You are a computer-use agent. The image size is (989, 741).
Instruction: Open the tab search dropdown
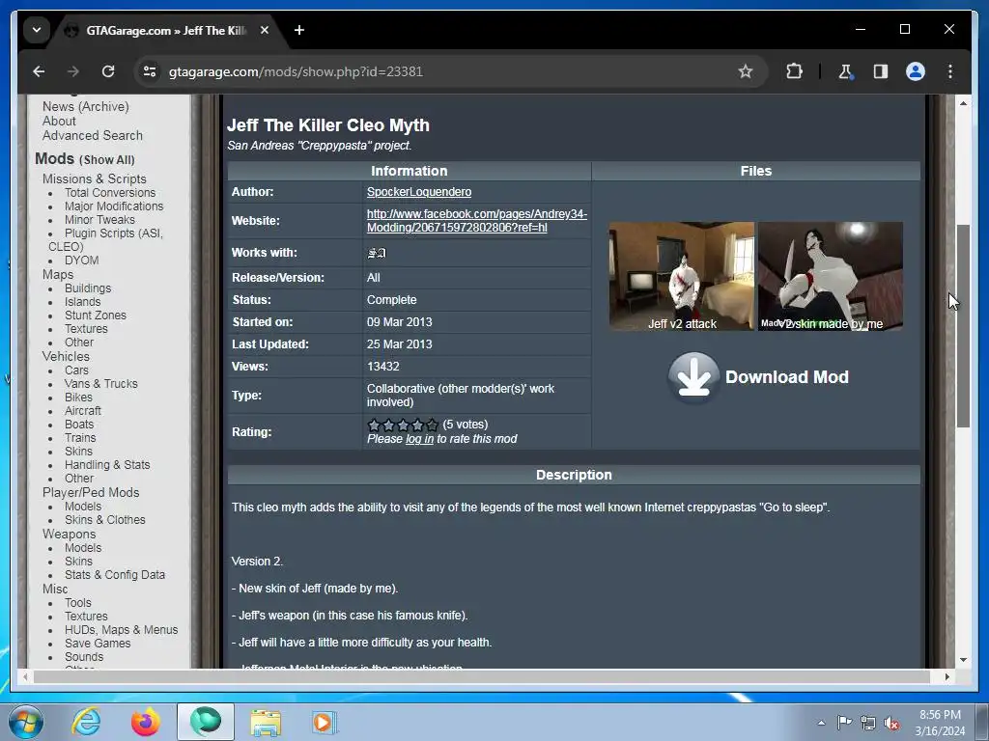click(x=37, y=30)
